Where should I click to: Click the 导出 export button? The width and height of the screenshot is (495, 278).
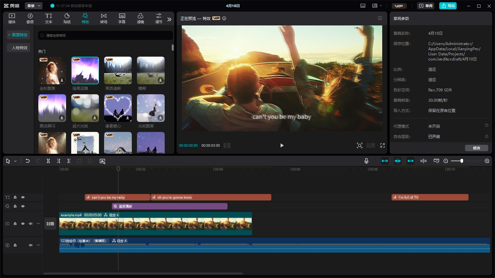click(x=448, y=5)
